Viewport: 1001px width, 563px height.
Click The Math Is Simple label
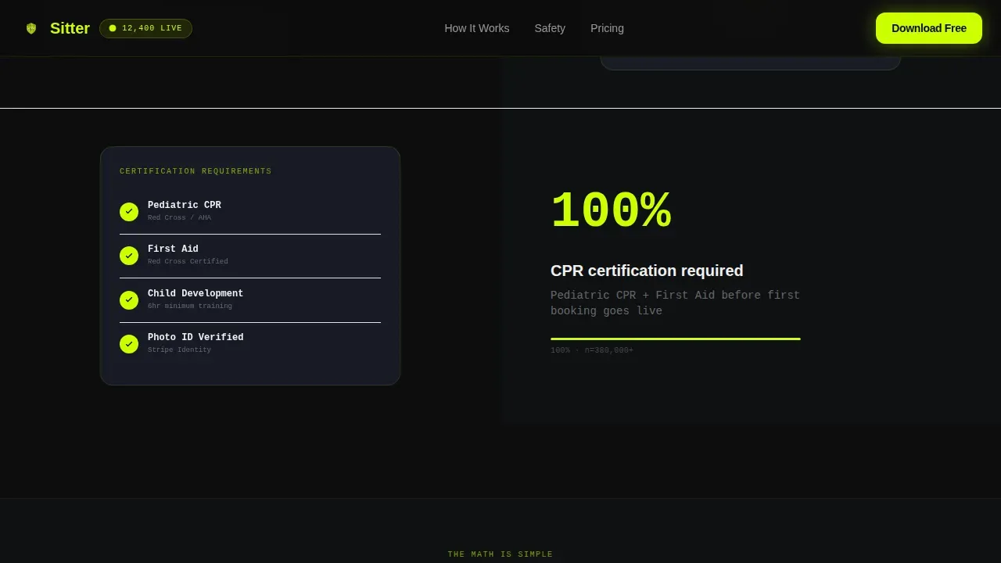point(500,554)
